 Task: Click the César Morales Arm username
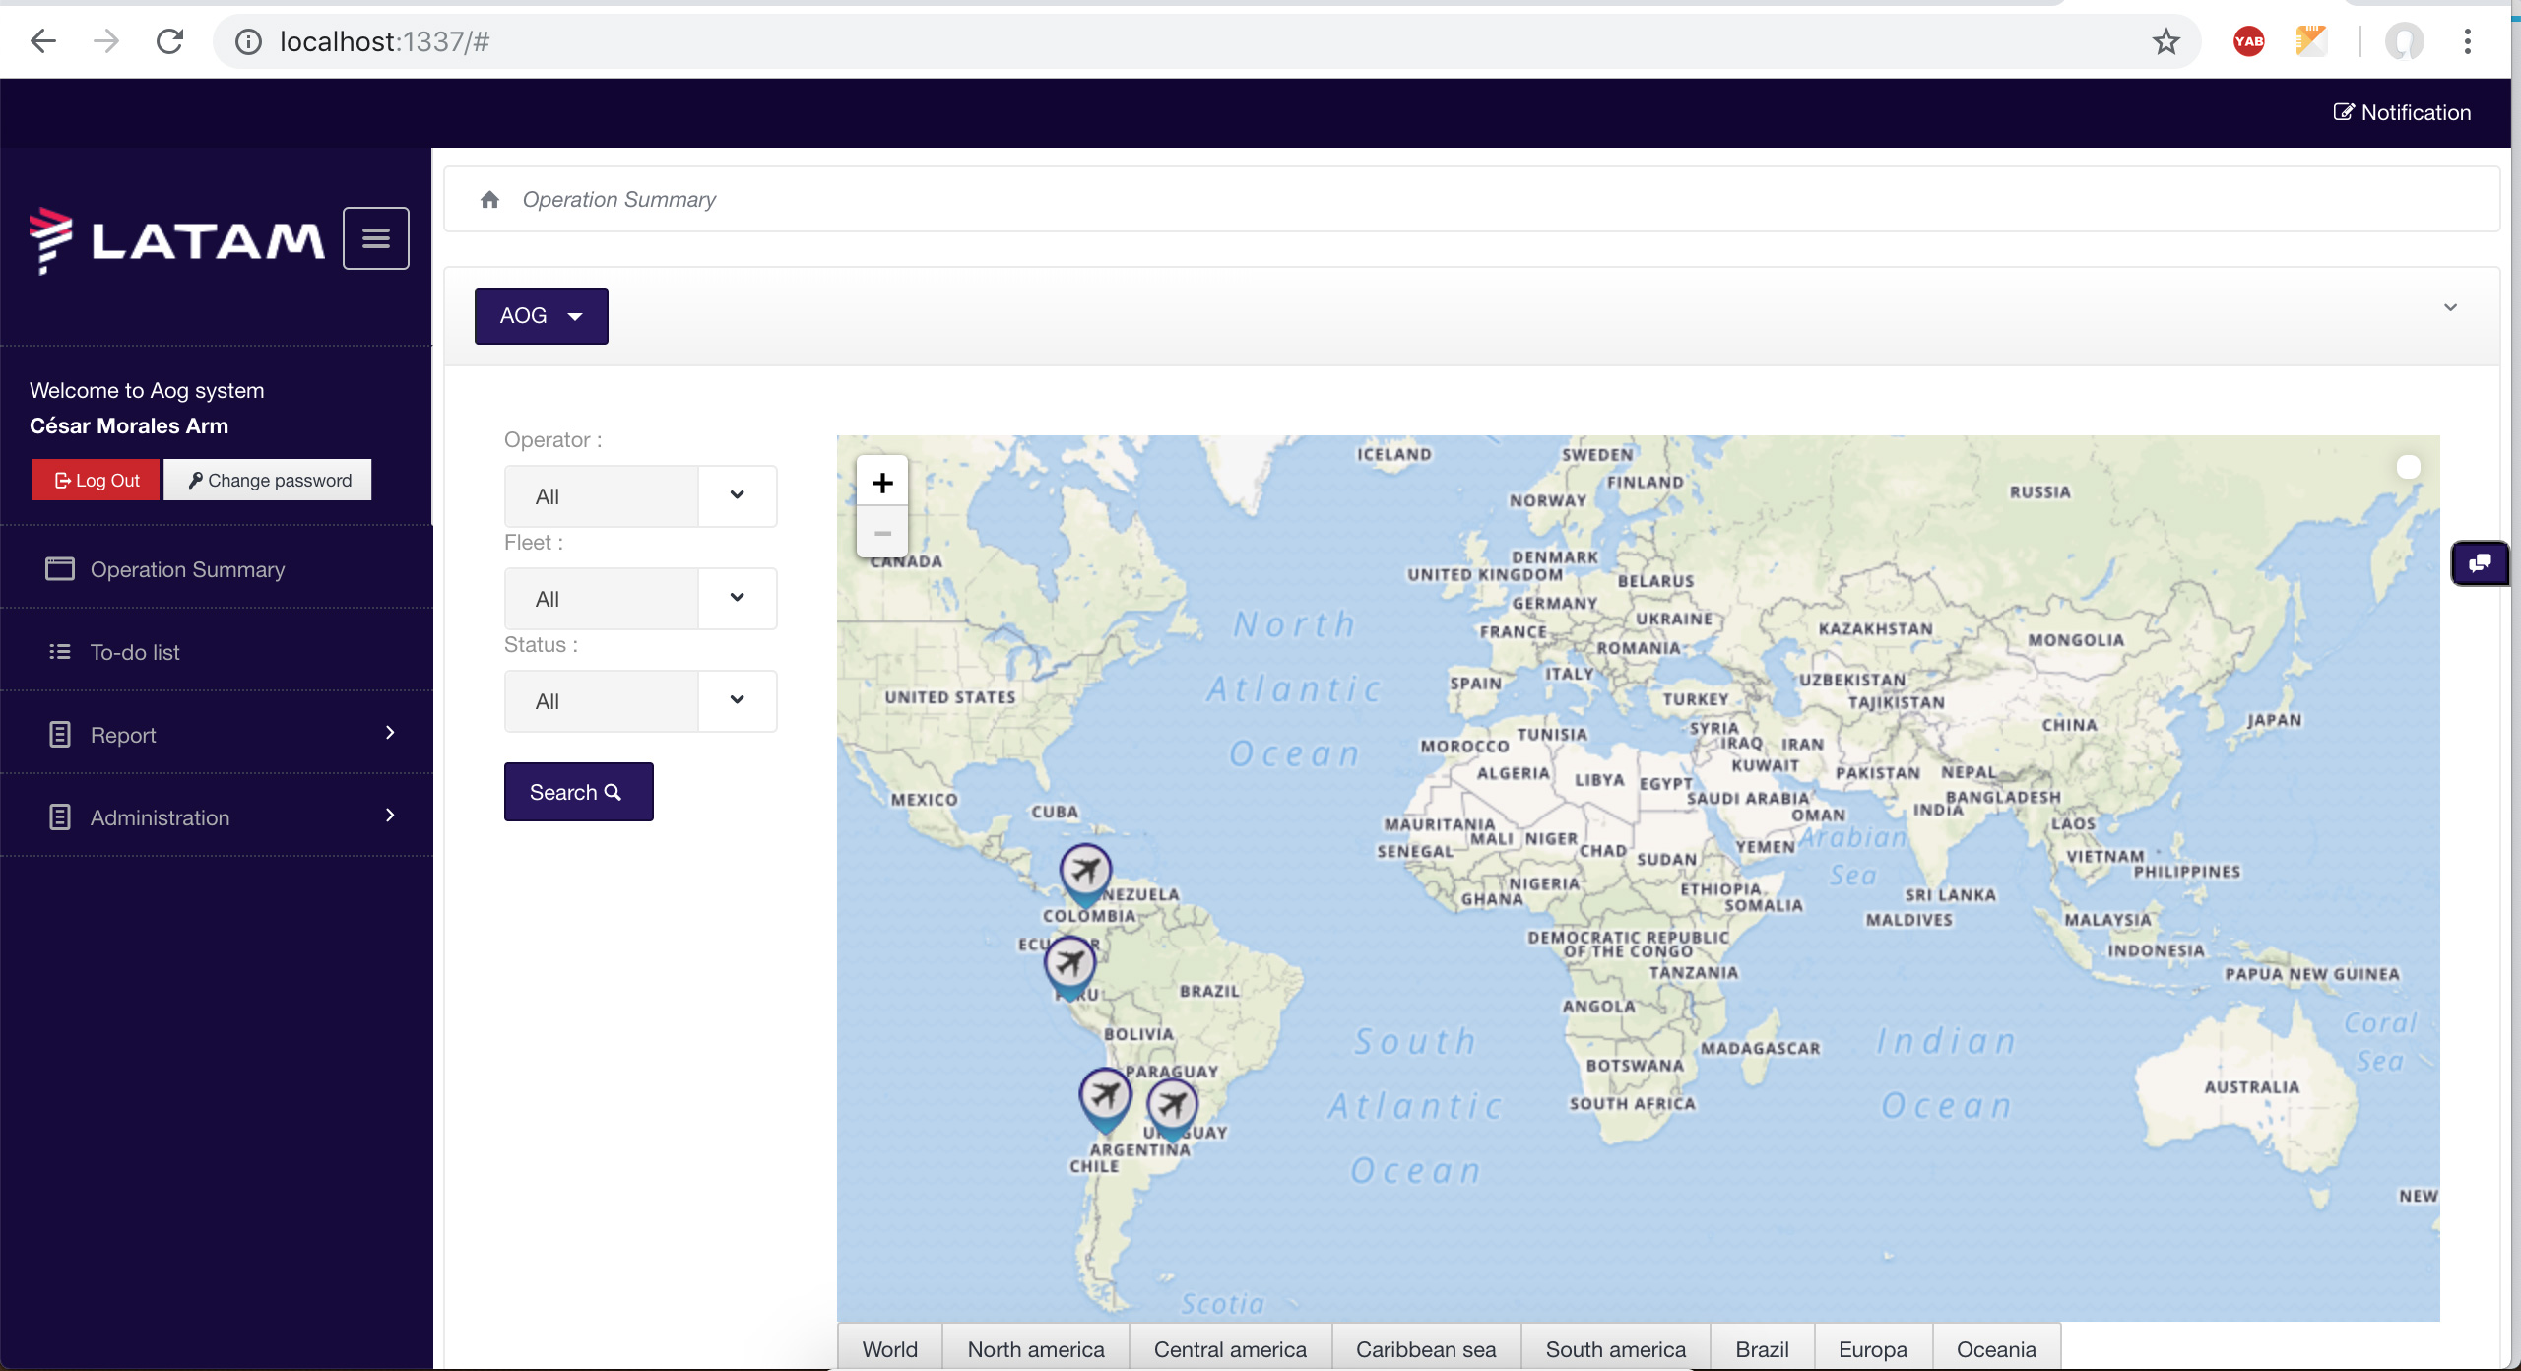(x=129, y=425)
